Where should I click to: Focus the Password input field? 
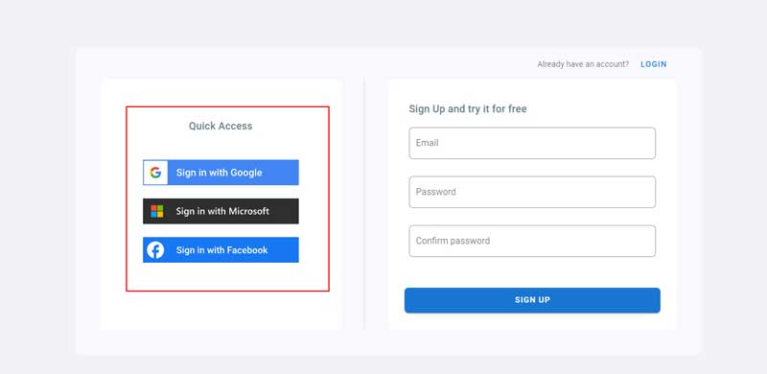click(x=532, y=192)
